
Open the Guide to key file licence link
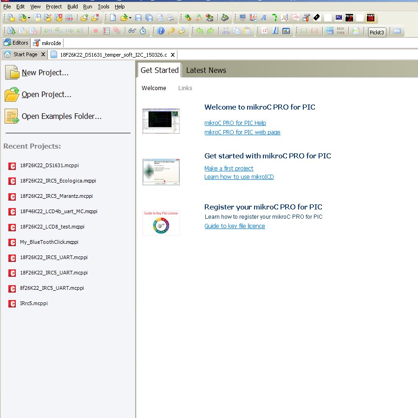235,226
